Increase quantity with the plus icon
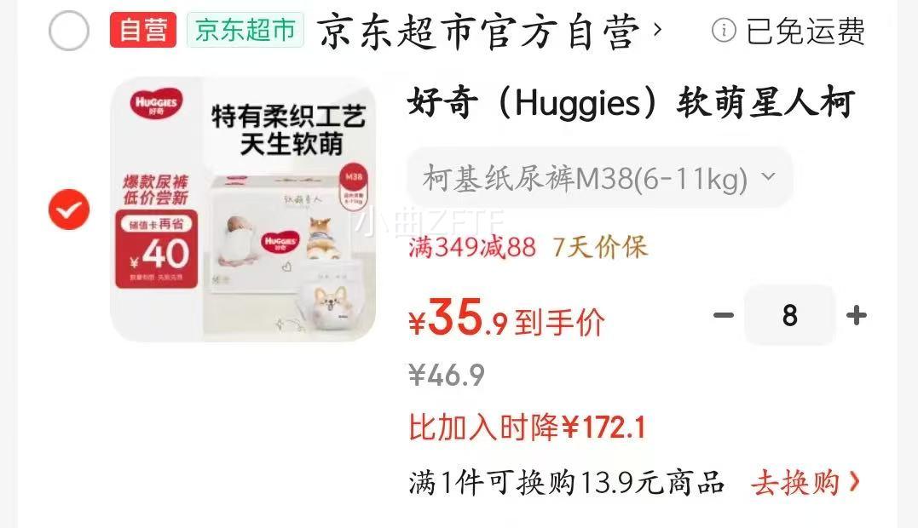Image resolution: width=918 pixels, height=528 pixels. [857, 315]
